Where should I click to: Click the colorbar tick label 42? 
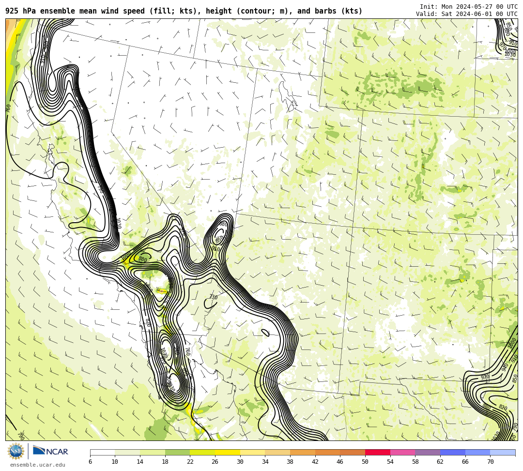pyautogui.click(x=315, y=462)
